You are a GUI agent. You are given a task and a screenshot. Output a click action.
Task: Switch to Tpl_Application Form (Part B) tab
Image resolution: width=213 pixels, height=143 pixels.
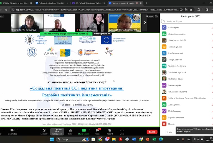point(52,3)
